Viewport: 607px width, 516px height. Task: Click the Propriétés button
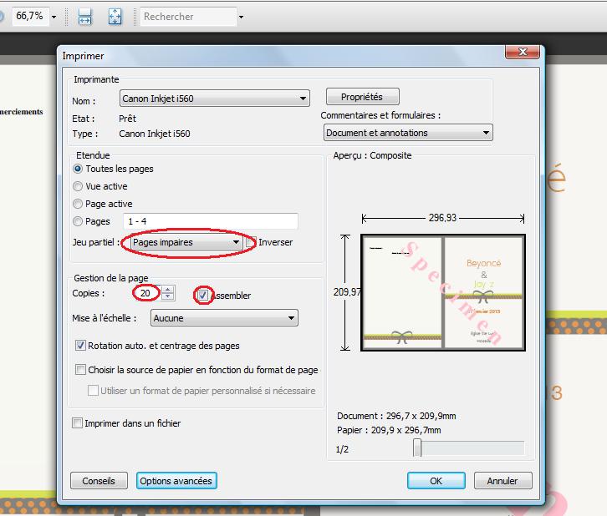(x=361, y=97)
